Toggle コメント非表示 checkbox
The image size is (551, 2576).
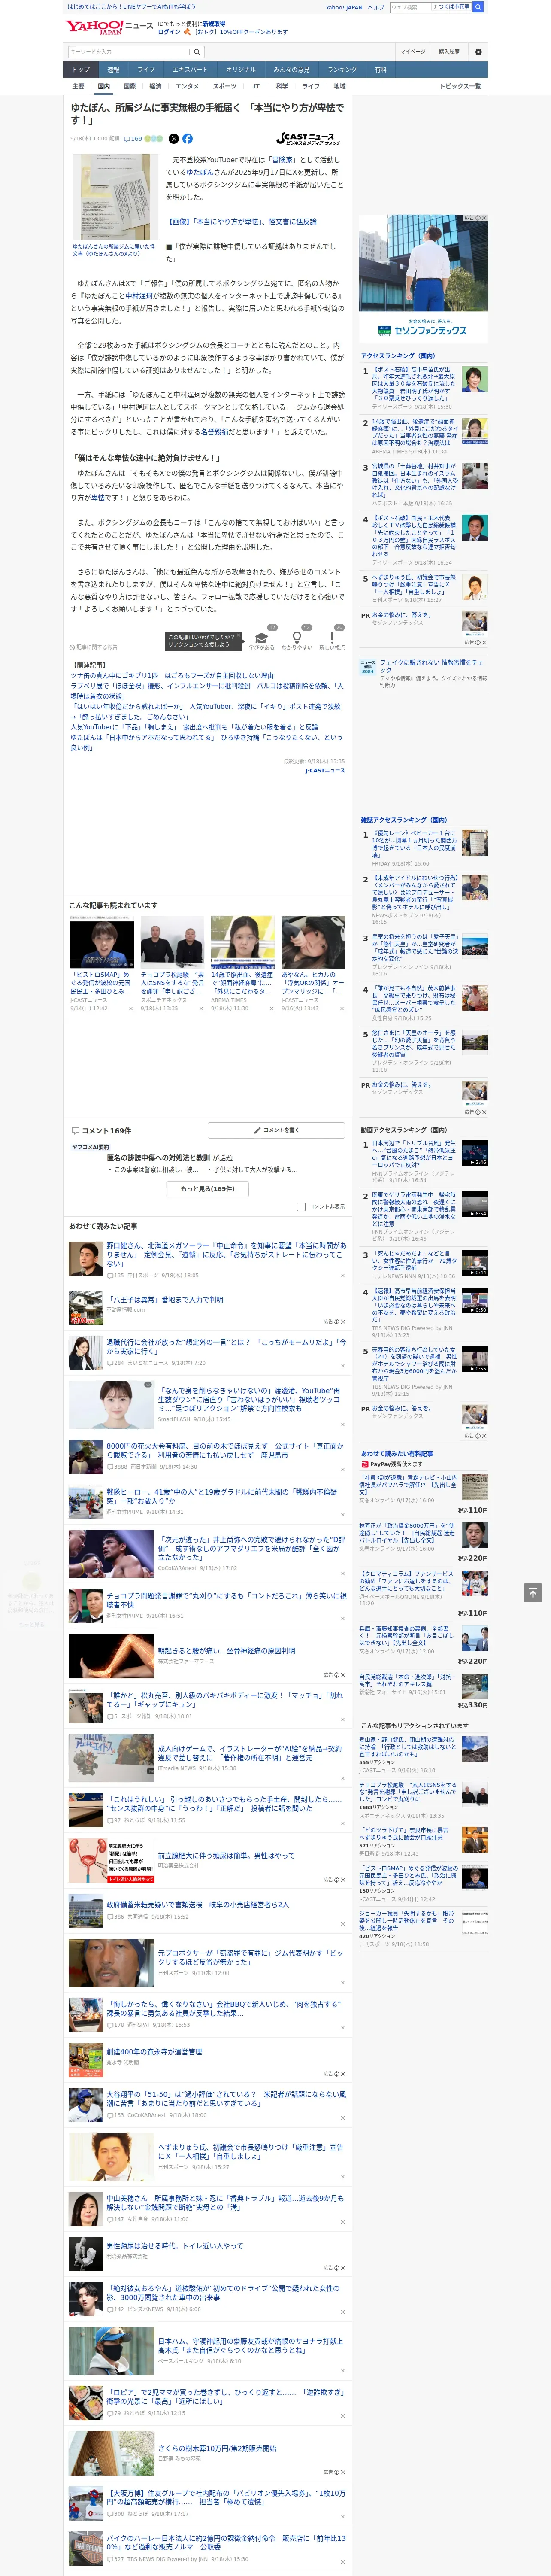click(301, 1207)
